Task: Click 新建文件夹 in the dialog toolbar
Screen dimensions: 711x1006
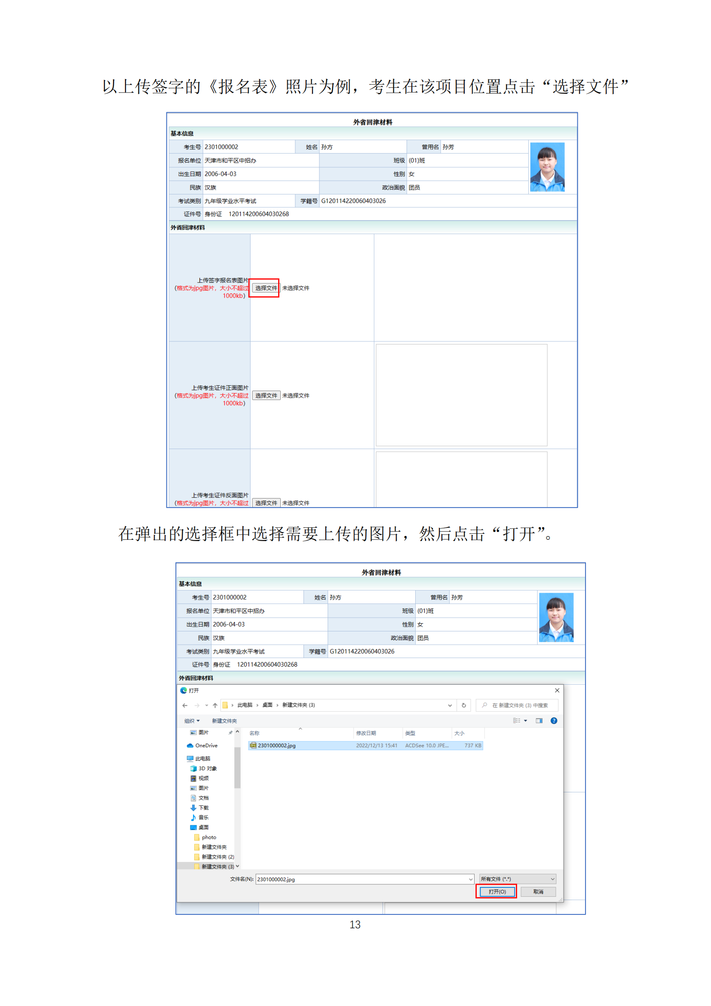Action: [x=224, y=721]
